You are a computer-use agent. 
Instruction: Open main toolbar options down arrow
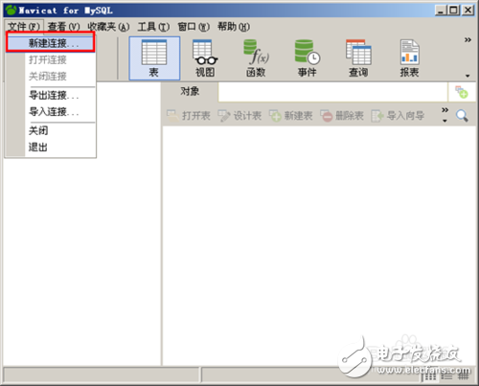[468, 76]
